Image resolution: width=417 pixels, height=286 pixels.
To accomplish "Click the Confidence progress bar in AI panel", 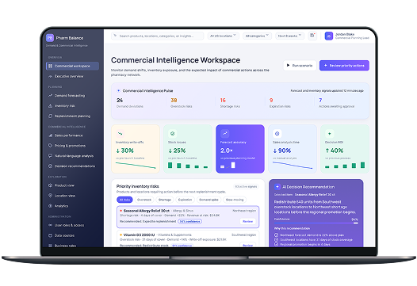I will pyautogui.click(x=316, y=223).
